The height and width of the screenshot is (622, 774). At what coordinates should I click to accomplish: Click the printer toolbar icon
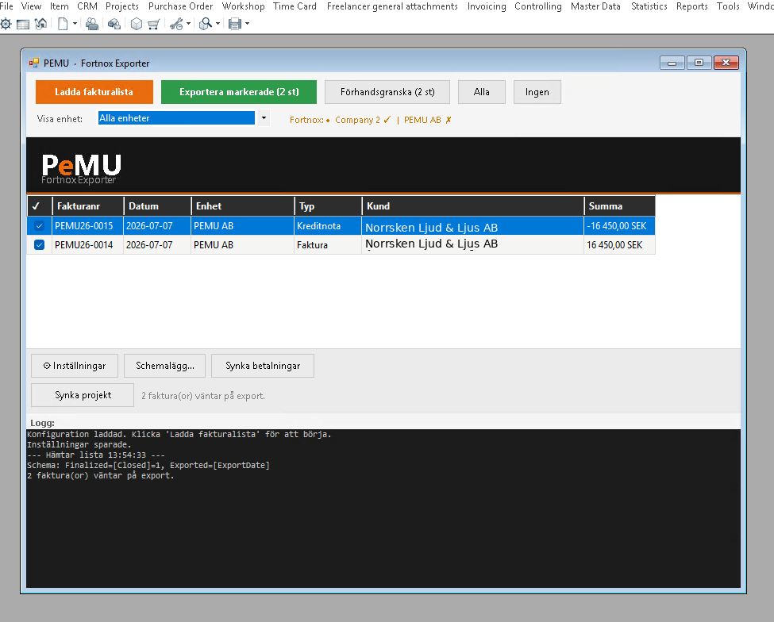[x=235, y=24]
